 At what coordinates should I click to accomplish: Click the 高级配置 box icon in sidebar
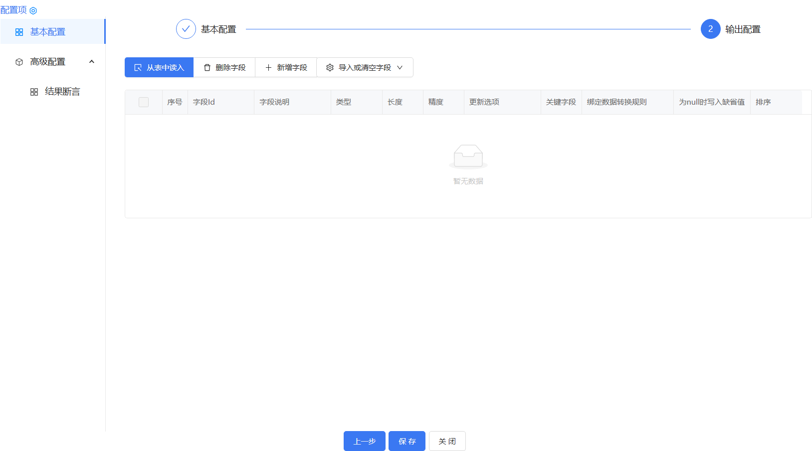pos(19,61)
